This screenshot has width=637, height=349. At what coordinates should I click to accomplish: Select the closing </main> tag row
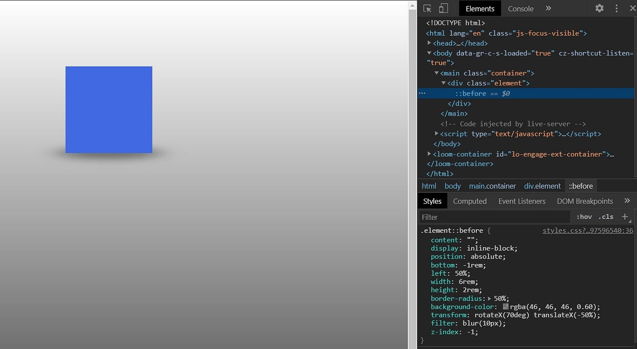[454, 113]
